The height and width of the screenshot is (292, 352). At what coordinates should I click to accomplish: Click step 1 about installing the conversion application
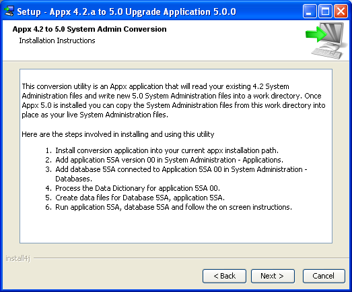point(162,150)
